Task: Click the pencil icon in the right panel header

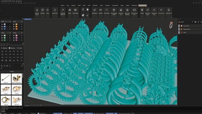Action: click(199, 22)
